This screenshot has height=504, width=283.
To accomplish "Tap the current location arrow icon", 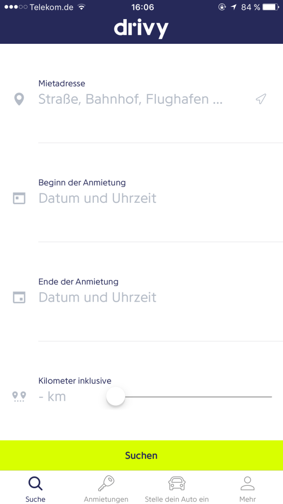I will point(261,99).
